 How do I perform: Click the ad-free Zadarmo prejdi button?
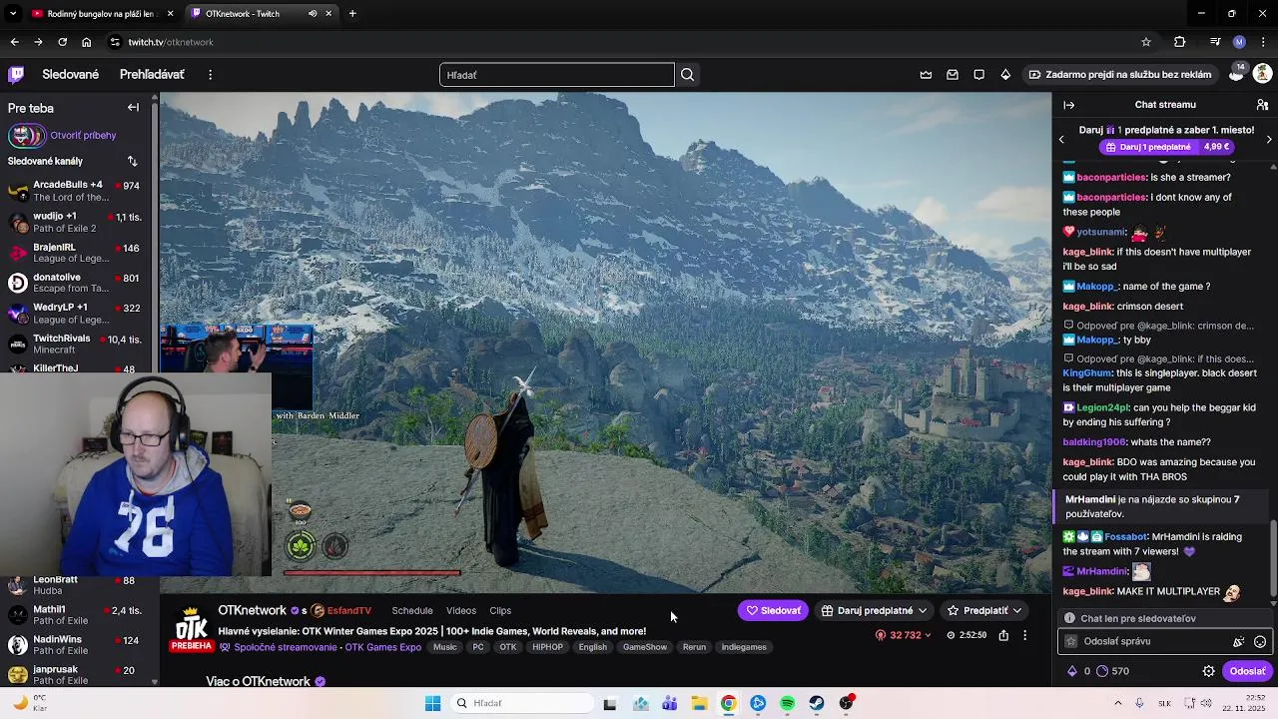pyautogui.click(x=1120, y=75)
